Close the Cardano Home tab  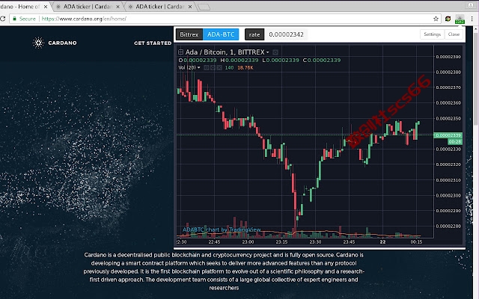46,7
